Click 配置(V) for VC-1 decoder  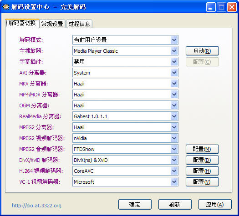202,182
